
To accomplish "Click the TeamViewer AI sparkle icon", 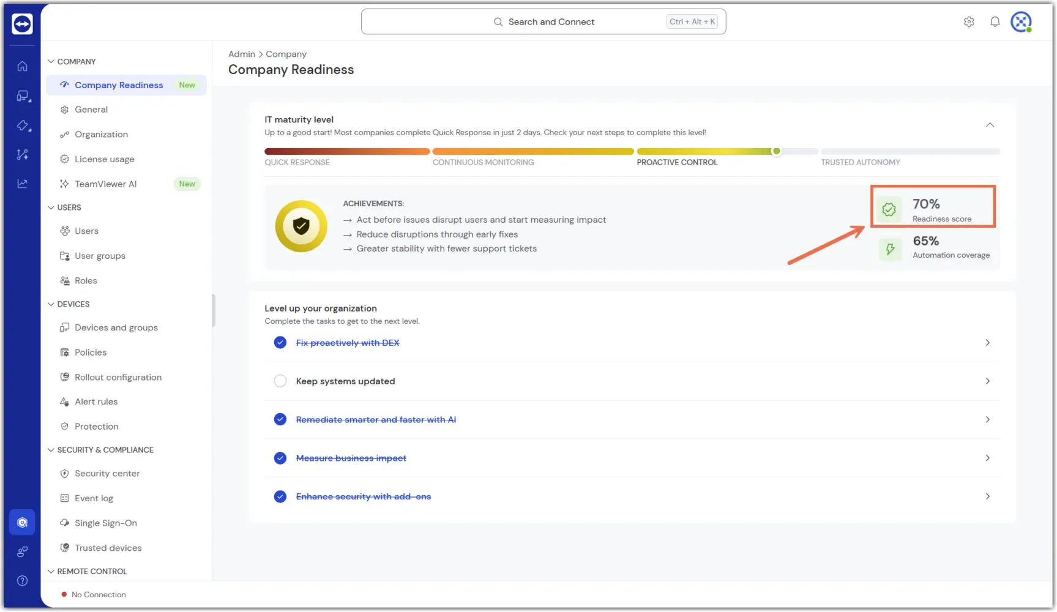I will (64, 184).
